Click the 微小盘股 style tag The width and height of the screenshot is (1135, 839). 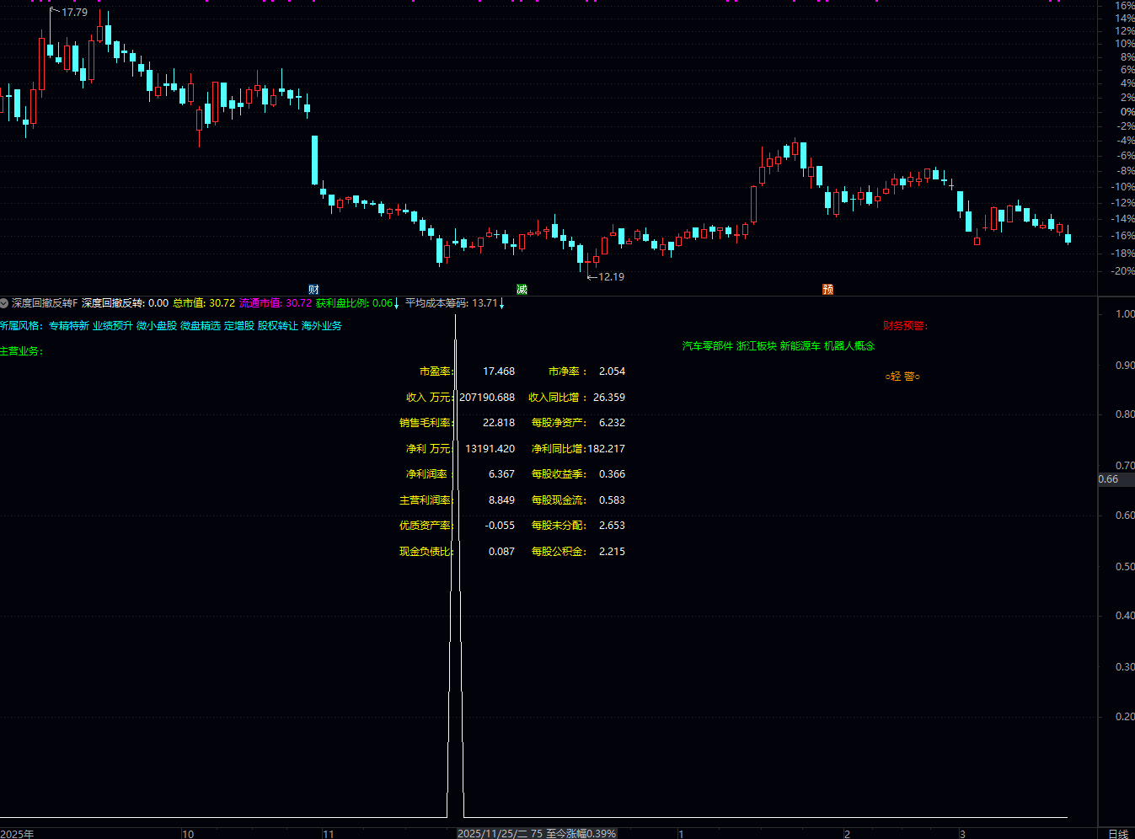[x=157, y=326]
